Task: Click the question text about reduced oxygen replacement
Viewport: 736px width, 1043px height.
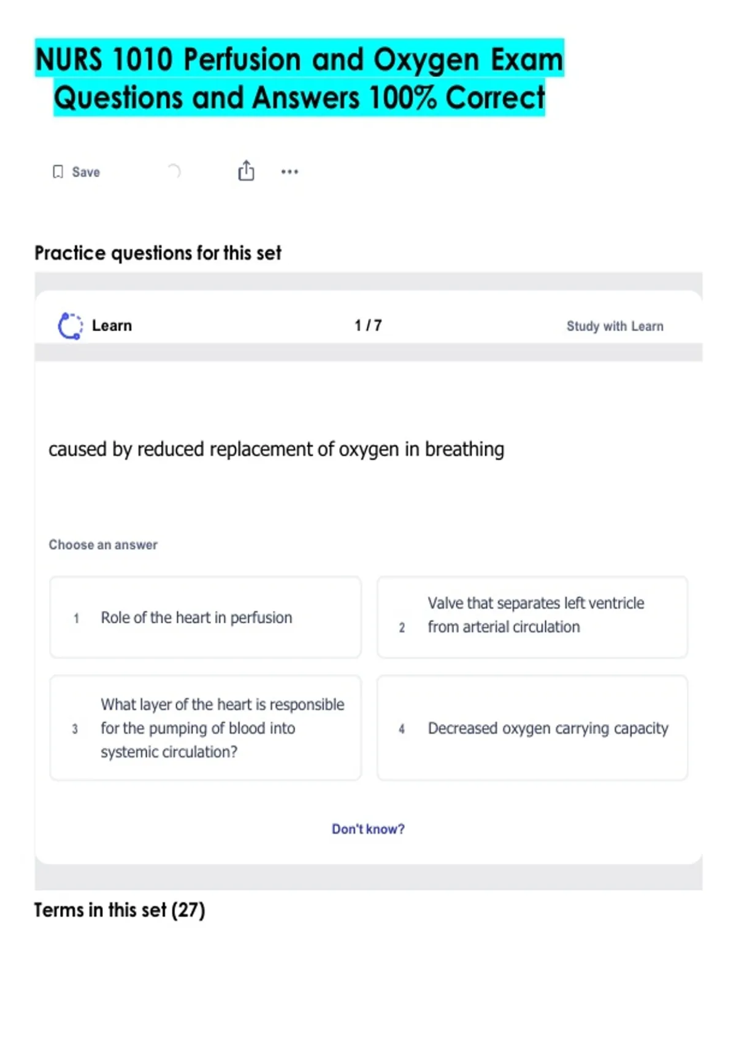Action: [x=276, y=449]
